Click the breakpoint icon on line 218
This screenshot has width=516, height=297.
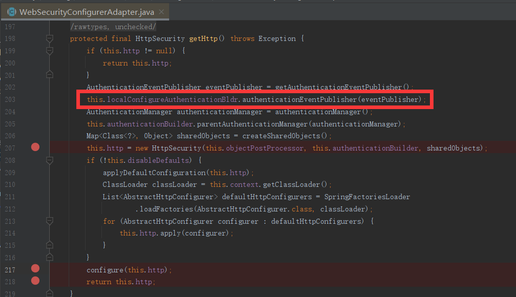pos(35,280)
